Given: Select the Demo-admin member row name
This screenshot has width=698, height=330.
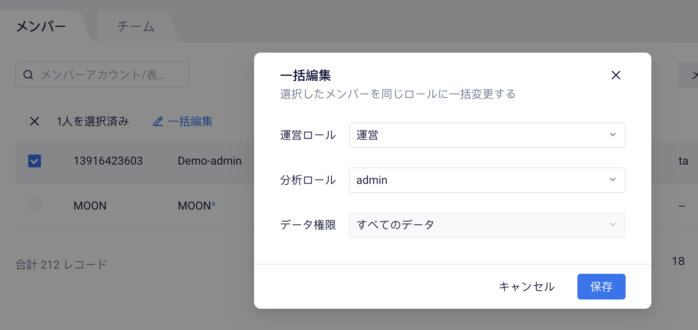Looking at the screenshot, I should pyautogui.click(x=209, y=161).
